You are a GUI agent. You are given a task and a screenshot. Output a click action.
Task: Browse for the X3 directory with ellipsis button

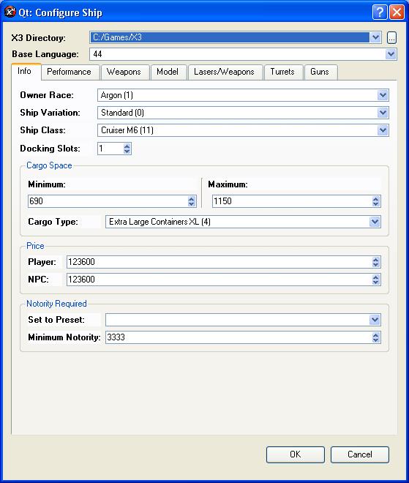pyautogui.click(x=391, y=37)
